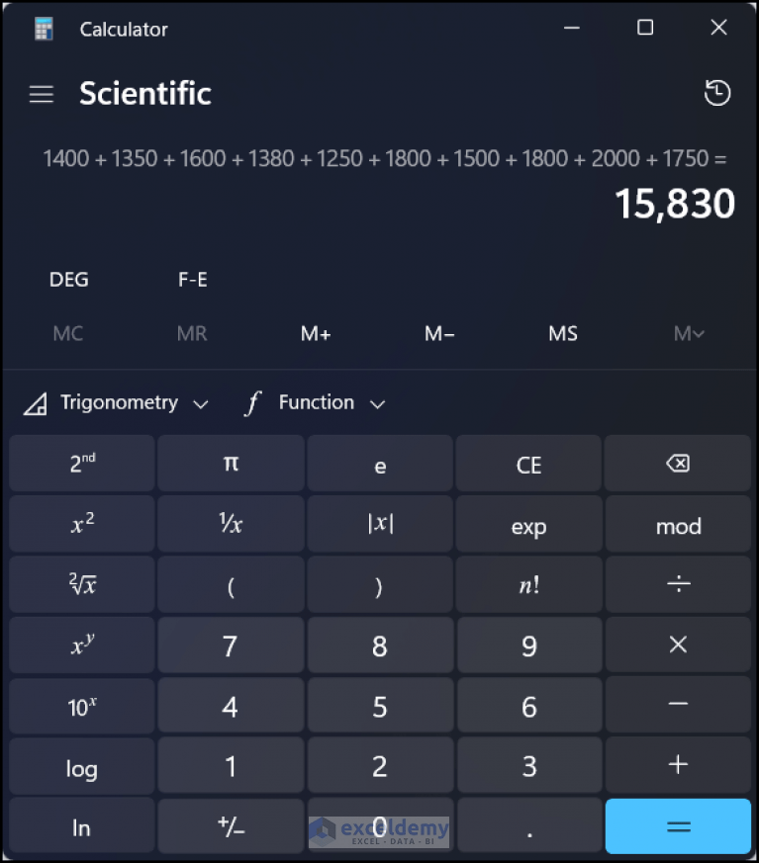Screen dimensions: 759x863
Task: Click the 15,830 result display
Action: [x=675, y=205]
